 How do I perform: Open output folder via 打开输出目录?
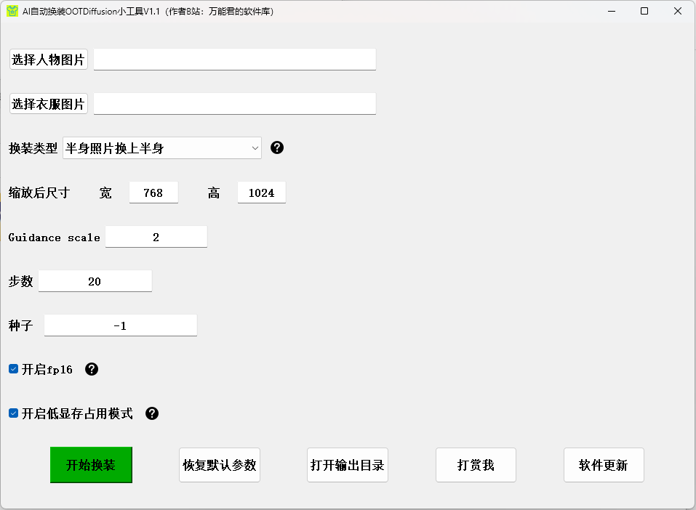pos(348,465)
